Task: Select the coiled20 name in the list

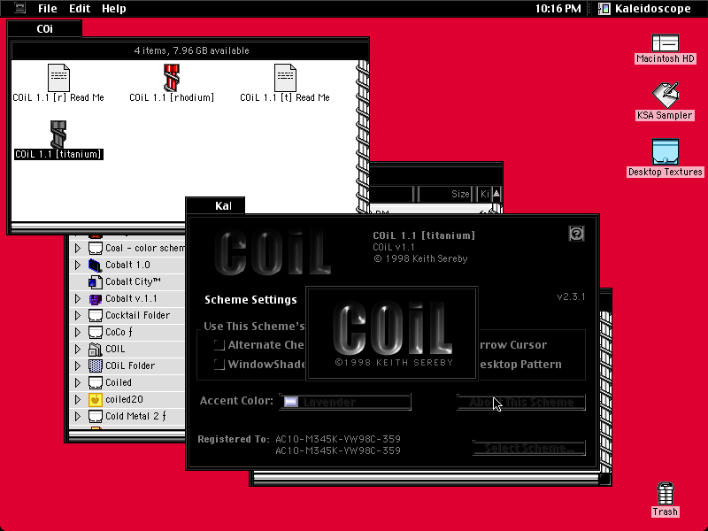Action: click(124, 400)
